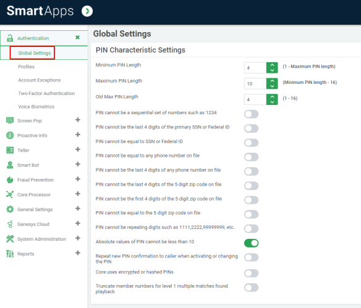361x308 pixels.
Task: Click the Genesys Cloud icon
Action: (10, 224)
